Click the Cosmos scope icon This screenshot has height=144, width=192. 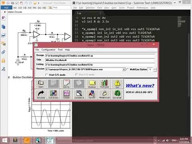point(79,94)
